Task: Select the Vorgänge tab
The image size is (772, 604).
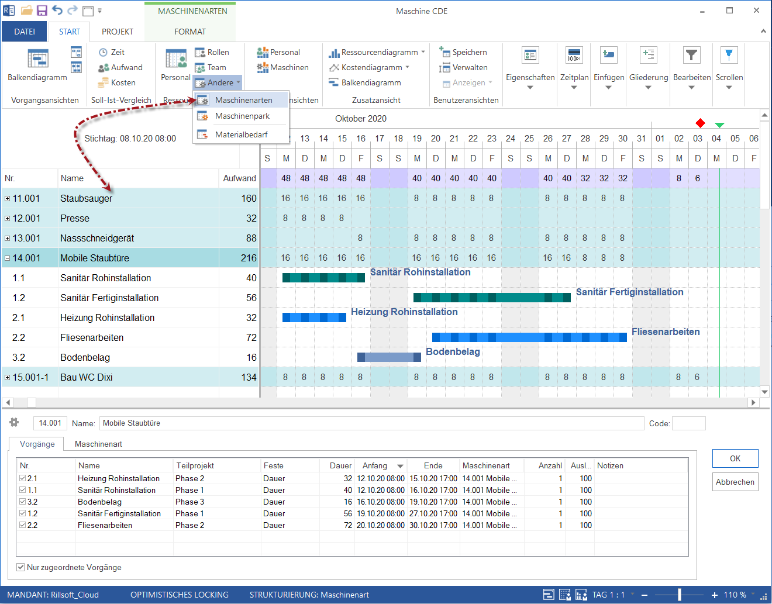Action: coord(37,444)
